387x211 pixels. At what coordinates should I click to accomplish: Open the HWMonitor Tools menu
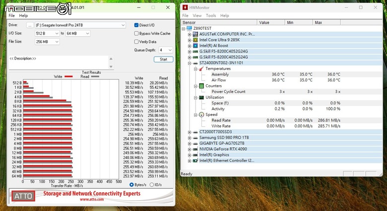click(x=211, y=15)
